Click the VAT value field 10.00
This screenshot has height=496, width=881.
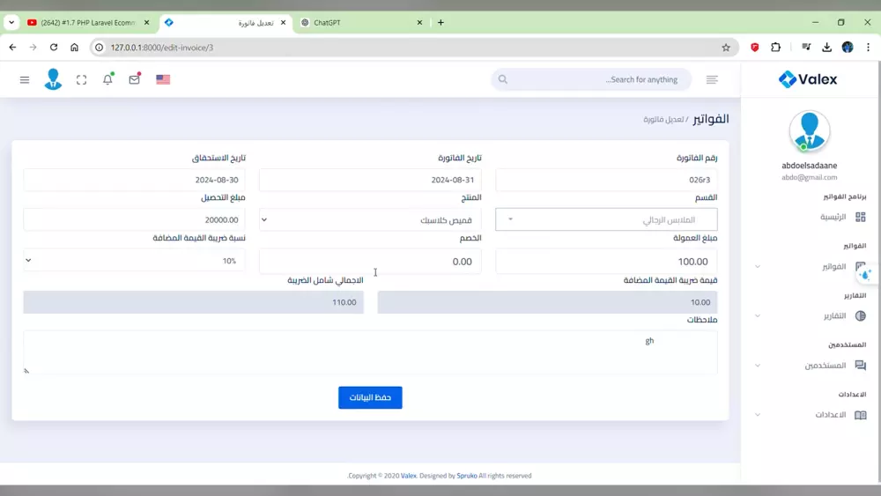(547, 302)
